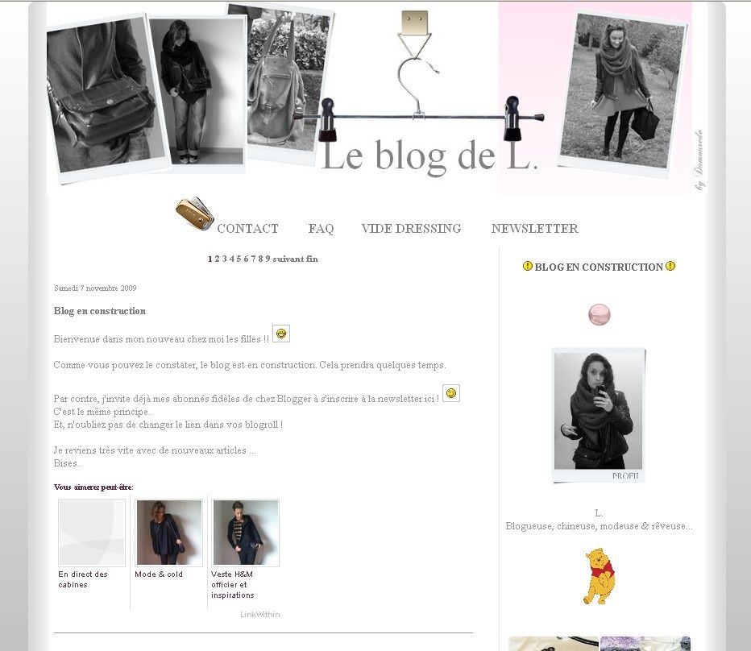751x651 pixels.
Task: Jump to last page via 'fin'
Action: (x=313, y=259)
